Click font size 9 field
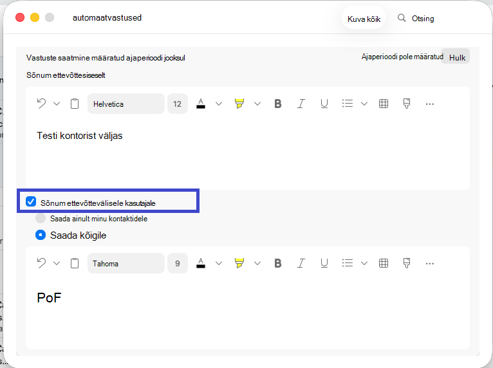 pos(178,263)
